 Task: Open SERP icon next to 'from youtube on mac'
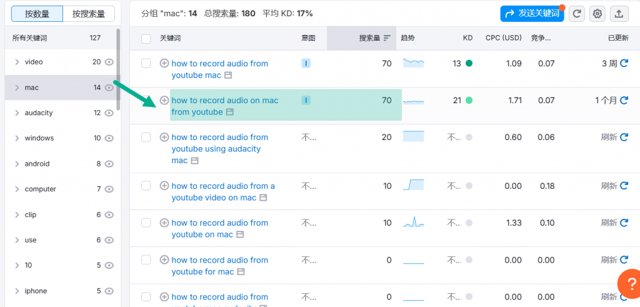tap(240, 234)
